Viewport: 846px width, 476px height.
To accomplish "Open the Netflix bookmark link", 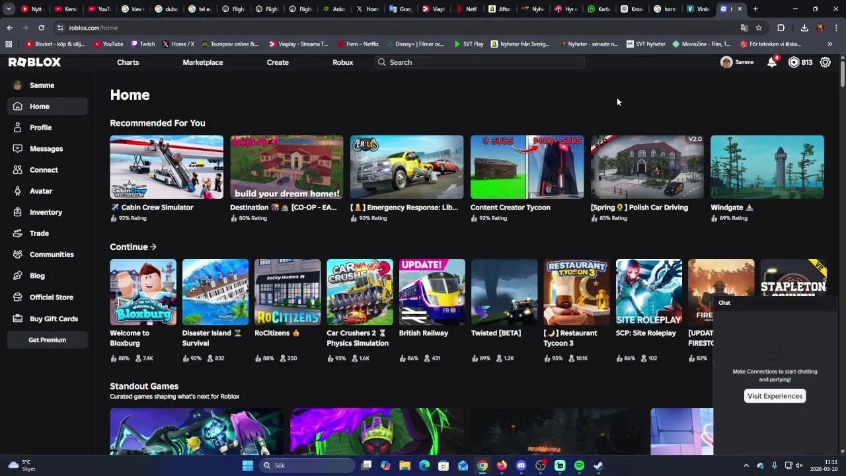I will (358, 44).
